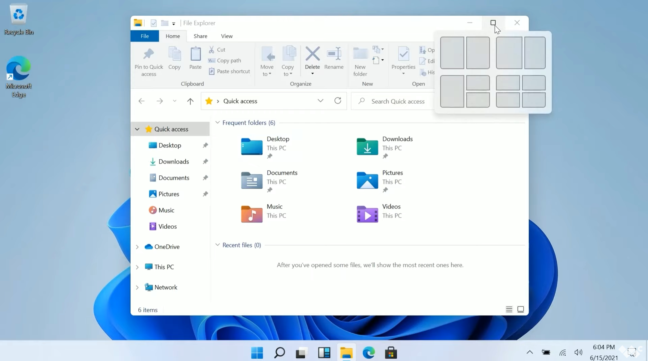The image size is (648, 361).
Task: Open volume control in system tray
Action: 578,352
